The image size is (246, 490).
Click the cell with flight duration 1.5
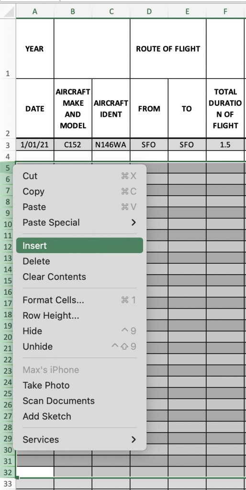point(225,145)
